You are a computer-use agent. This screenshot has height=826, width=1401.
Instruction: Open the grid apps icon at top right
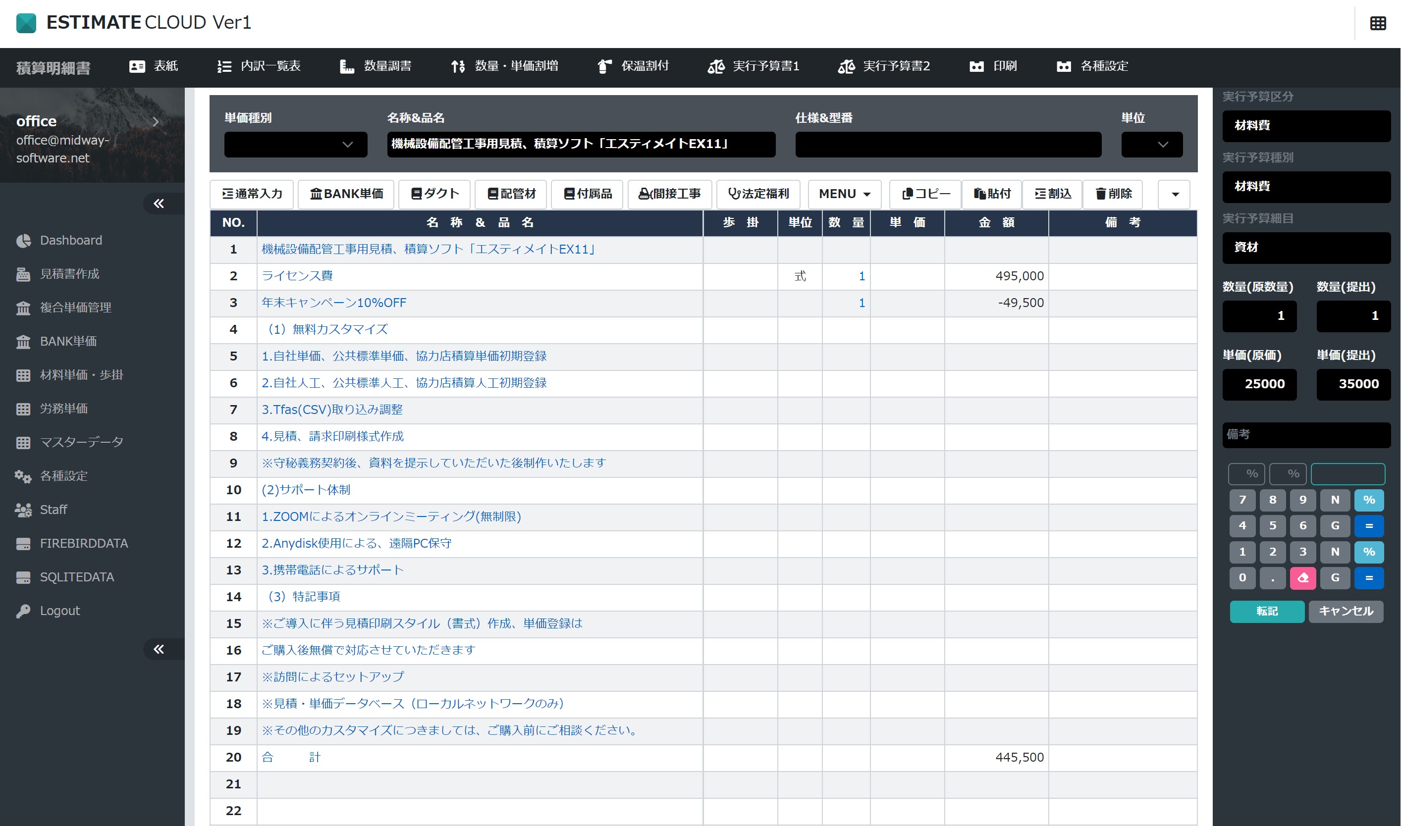pos(1378,23)
